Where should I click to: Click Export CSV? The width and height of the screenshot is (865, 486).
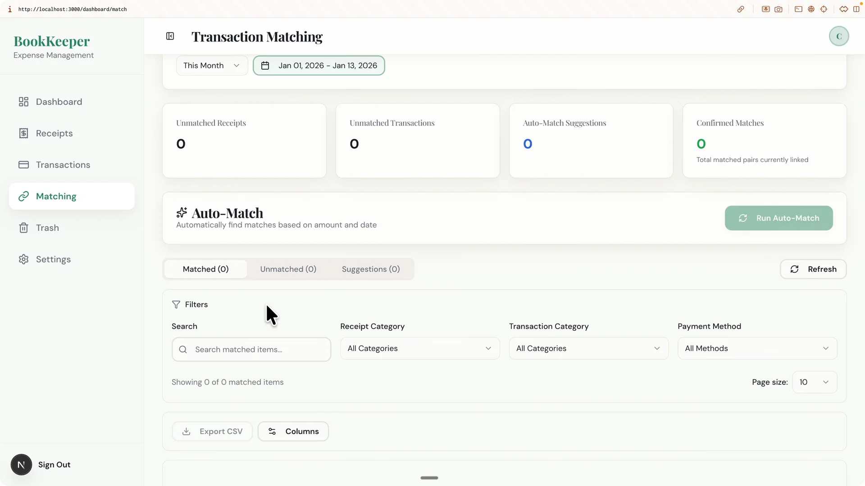pos(212,432)
